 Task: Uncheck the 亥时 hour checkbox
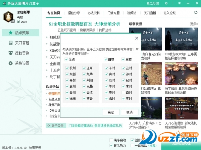click(123, 98)
